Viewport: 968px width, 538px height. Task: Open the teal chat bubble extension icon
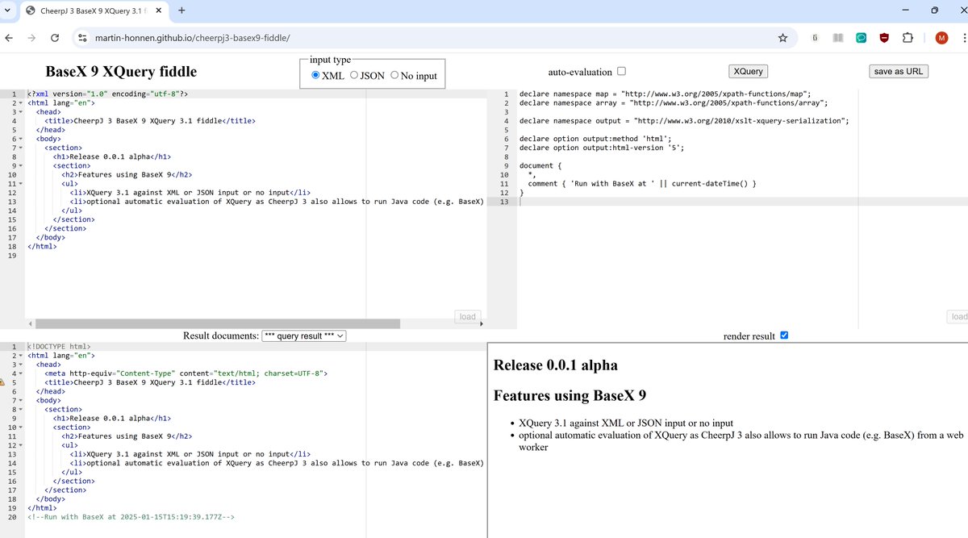click(x=862, y=37)
